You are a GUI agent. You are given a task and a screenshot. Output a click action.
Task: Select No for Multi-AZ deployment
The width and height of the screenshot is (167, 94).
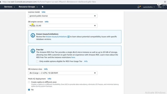pos(29,90)
